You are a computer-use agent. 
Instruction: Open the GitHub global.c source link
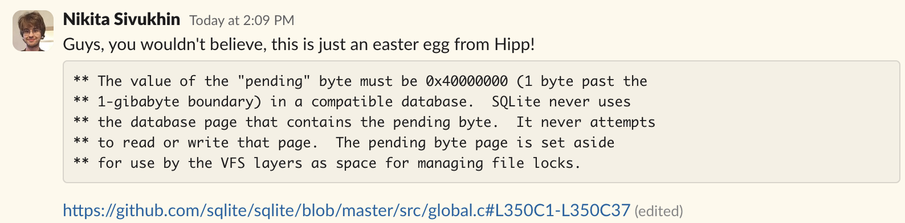pos(346,210)
